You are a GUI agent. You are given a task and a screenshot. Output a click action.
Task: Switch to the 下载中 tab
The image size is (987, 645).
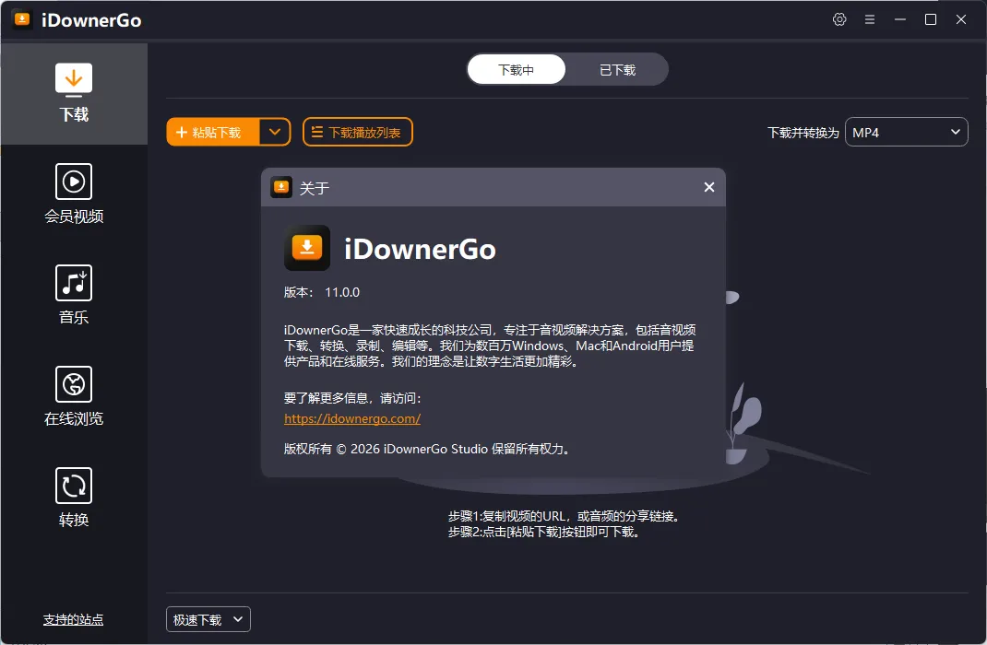[x=517, y=70]
